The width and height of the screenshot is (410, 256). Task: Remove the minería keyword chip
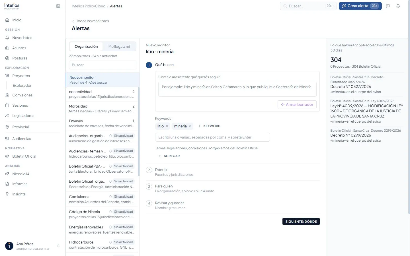[x=190, y=126]
